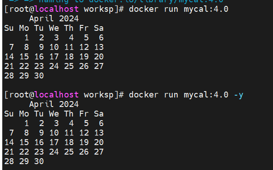Click day 30 in the second calendar
The image size is (273, 170).
[x=39, y=161]
